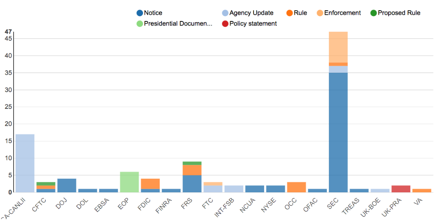Click the 25 y-axis tick label

tap(8, 107)
